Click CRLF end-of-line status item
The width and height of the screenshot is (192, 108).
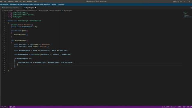[184, 107]
